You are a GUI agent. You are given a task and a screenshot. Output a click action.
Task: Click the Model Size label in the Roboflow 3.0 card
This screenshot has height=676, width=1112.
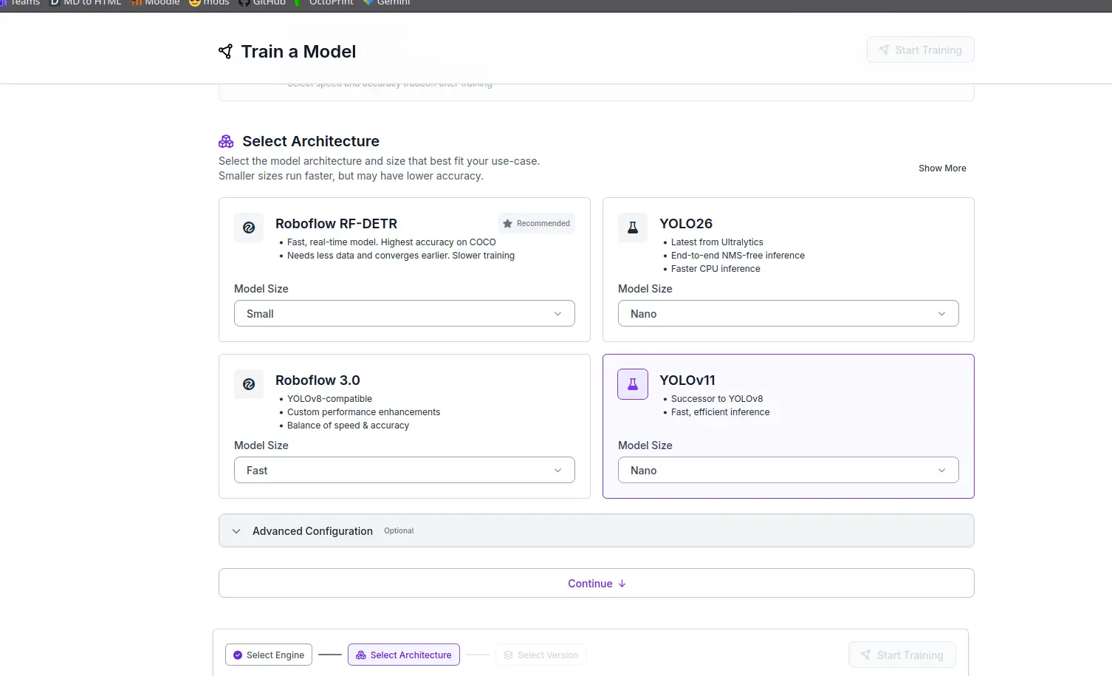261,445
